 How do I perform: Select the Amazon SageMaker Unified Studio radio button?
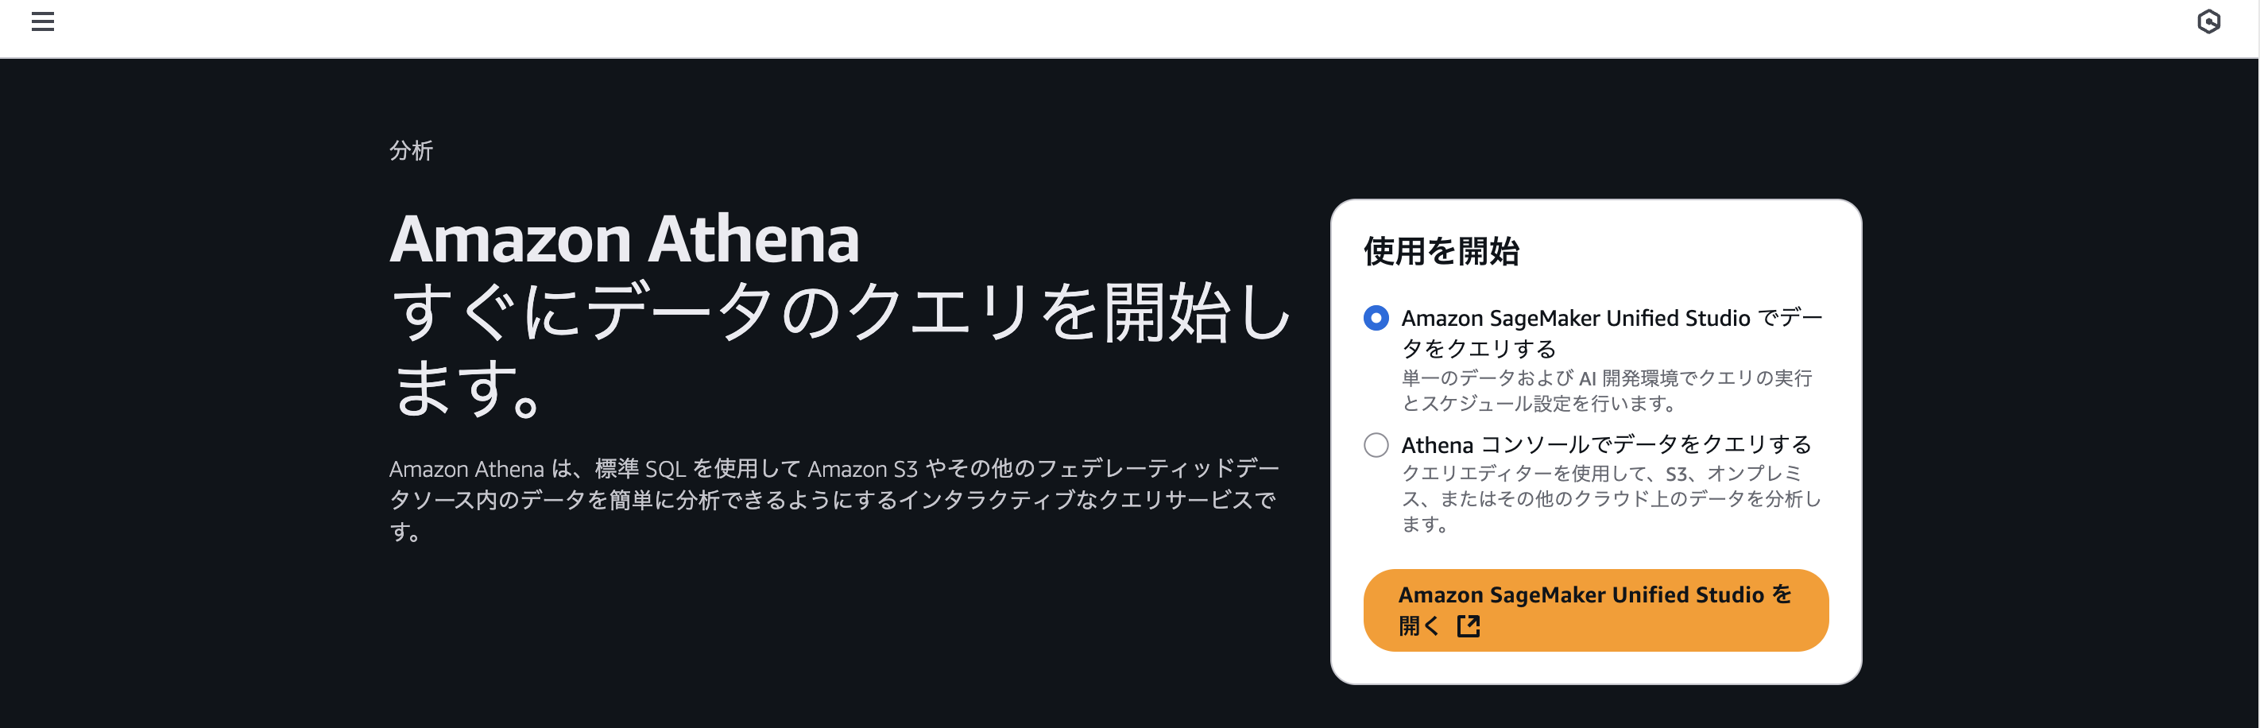[1376, 318]
